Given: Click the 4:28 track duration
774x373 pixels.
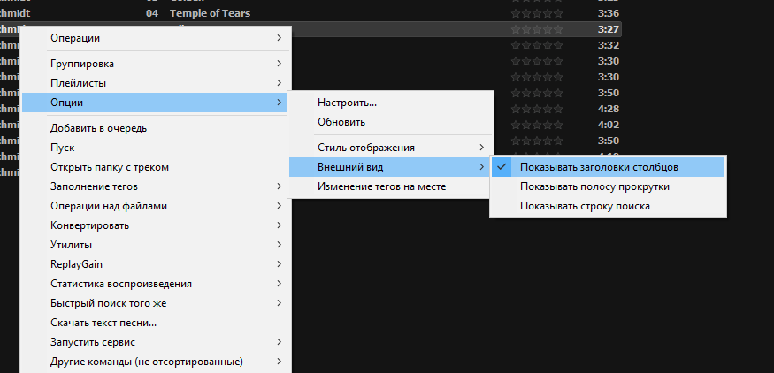Looking at the screenshot, I should (x=609, y=109).
